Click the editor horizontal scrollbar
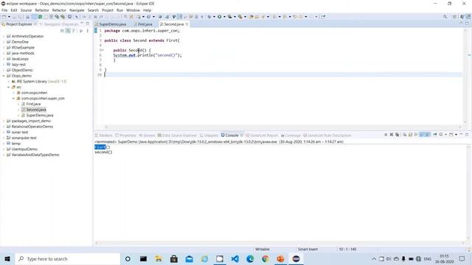 click(x=282, y=127)
